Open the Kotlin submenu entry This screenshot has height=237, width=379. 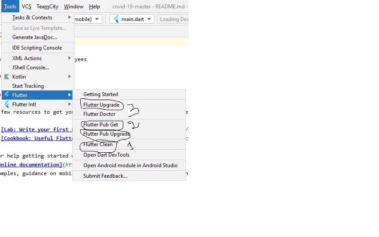[x=38, y=77]
